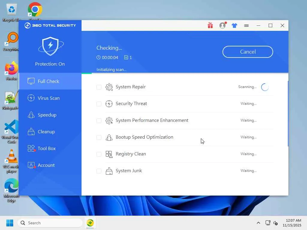This screenshot has height=230, width=307.
Task: Tick the System Performance Enhancement checkbox
Action: coord(99,121)
